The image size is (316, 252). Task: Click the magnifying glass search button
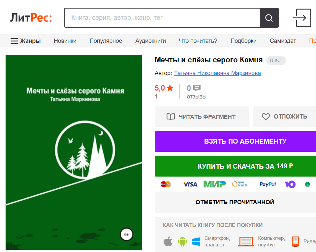269,18
